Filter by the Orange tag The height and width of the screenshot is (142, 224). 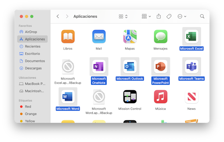tap(32, 114)
